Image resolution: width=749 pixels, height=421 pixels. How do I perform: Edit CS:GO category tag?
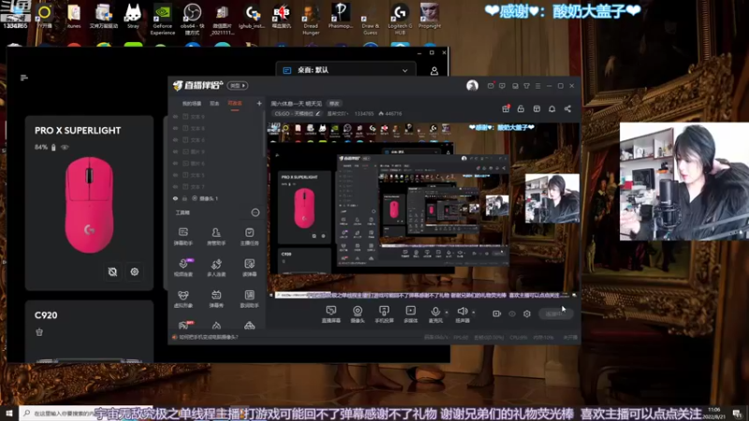(297, 113)
